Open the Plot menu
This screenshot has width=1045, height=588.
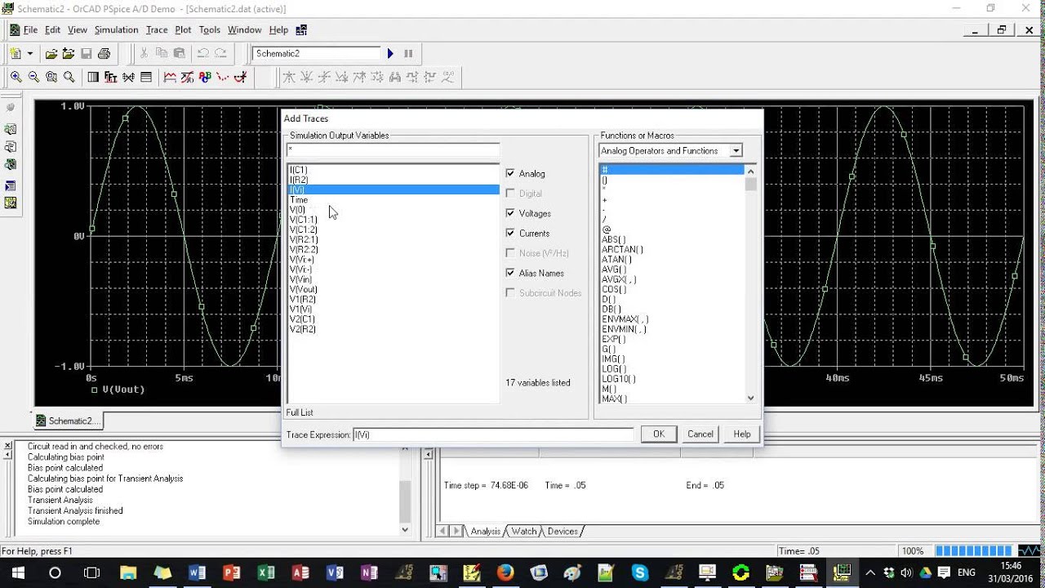pyautogui.click(x=183, y=30)
